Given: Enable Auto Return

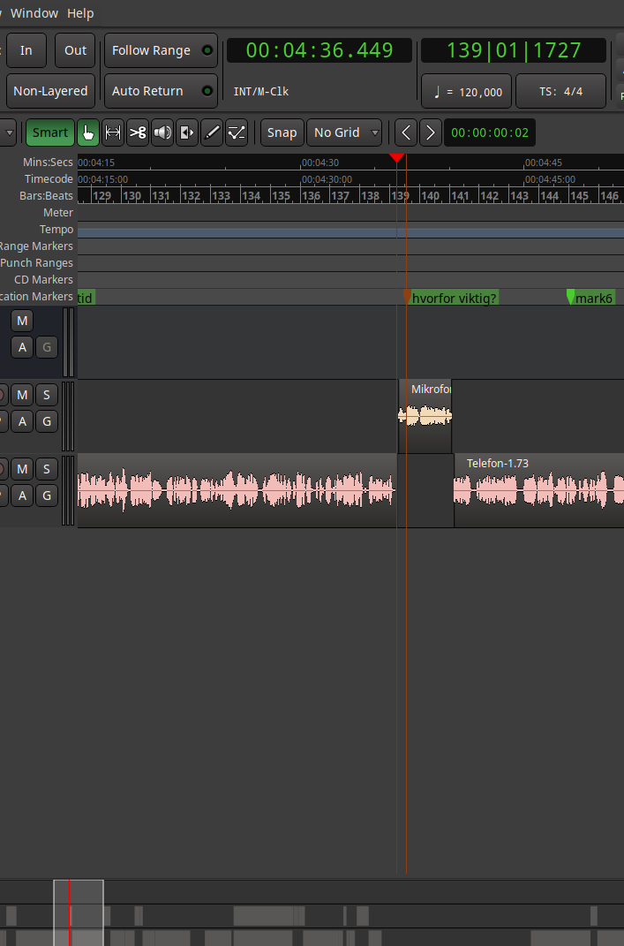Looking at the screenshot, I should tap(161, 91).
